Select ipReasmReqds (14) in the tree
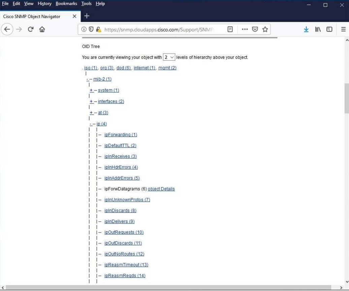This screenshot has height=291, width=349. click(x=125, y=275)
